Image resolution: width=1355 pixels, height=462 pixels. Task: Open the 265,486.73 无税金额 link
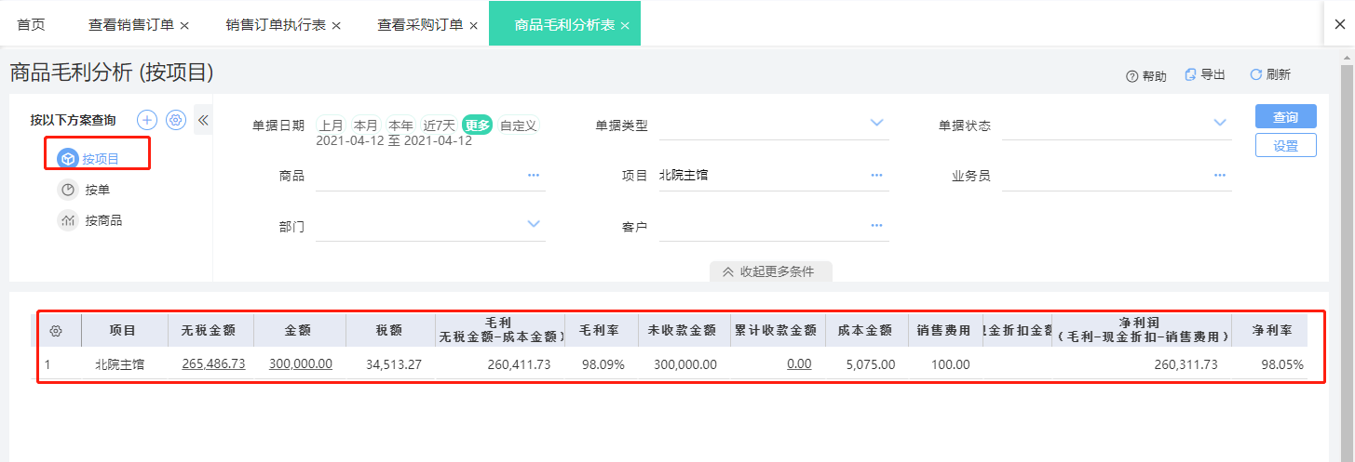pyautogui.click(x=213, y=364)
